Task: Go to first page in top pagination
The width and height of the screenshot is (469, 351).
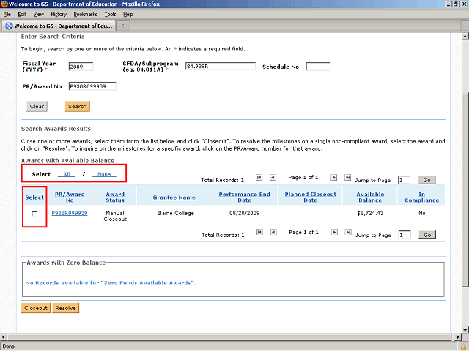Action: tap(259, 177)
